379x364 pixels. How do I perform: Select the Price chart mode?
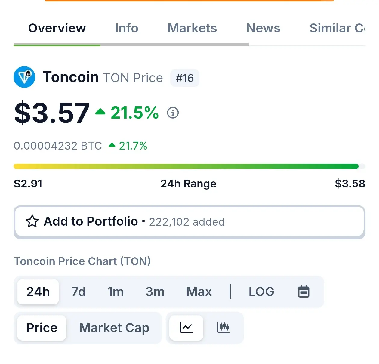42,328
